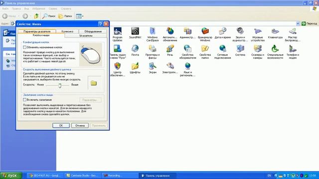
Task: Check the swap button assignment checkbox
Action: click(24, 47)
